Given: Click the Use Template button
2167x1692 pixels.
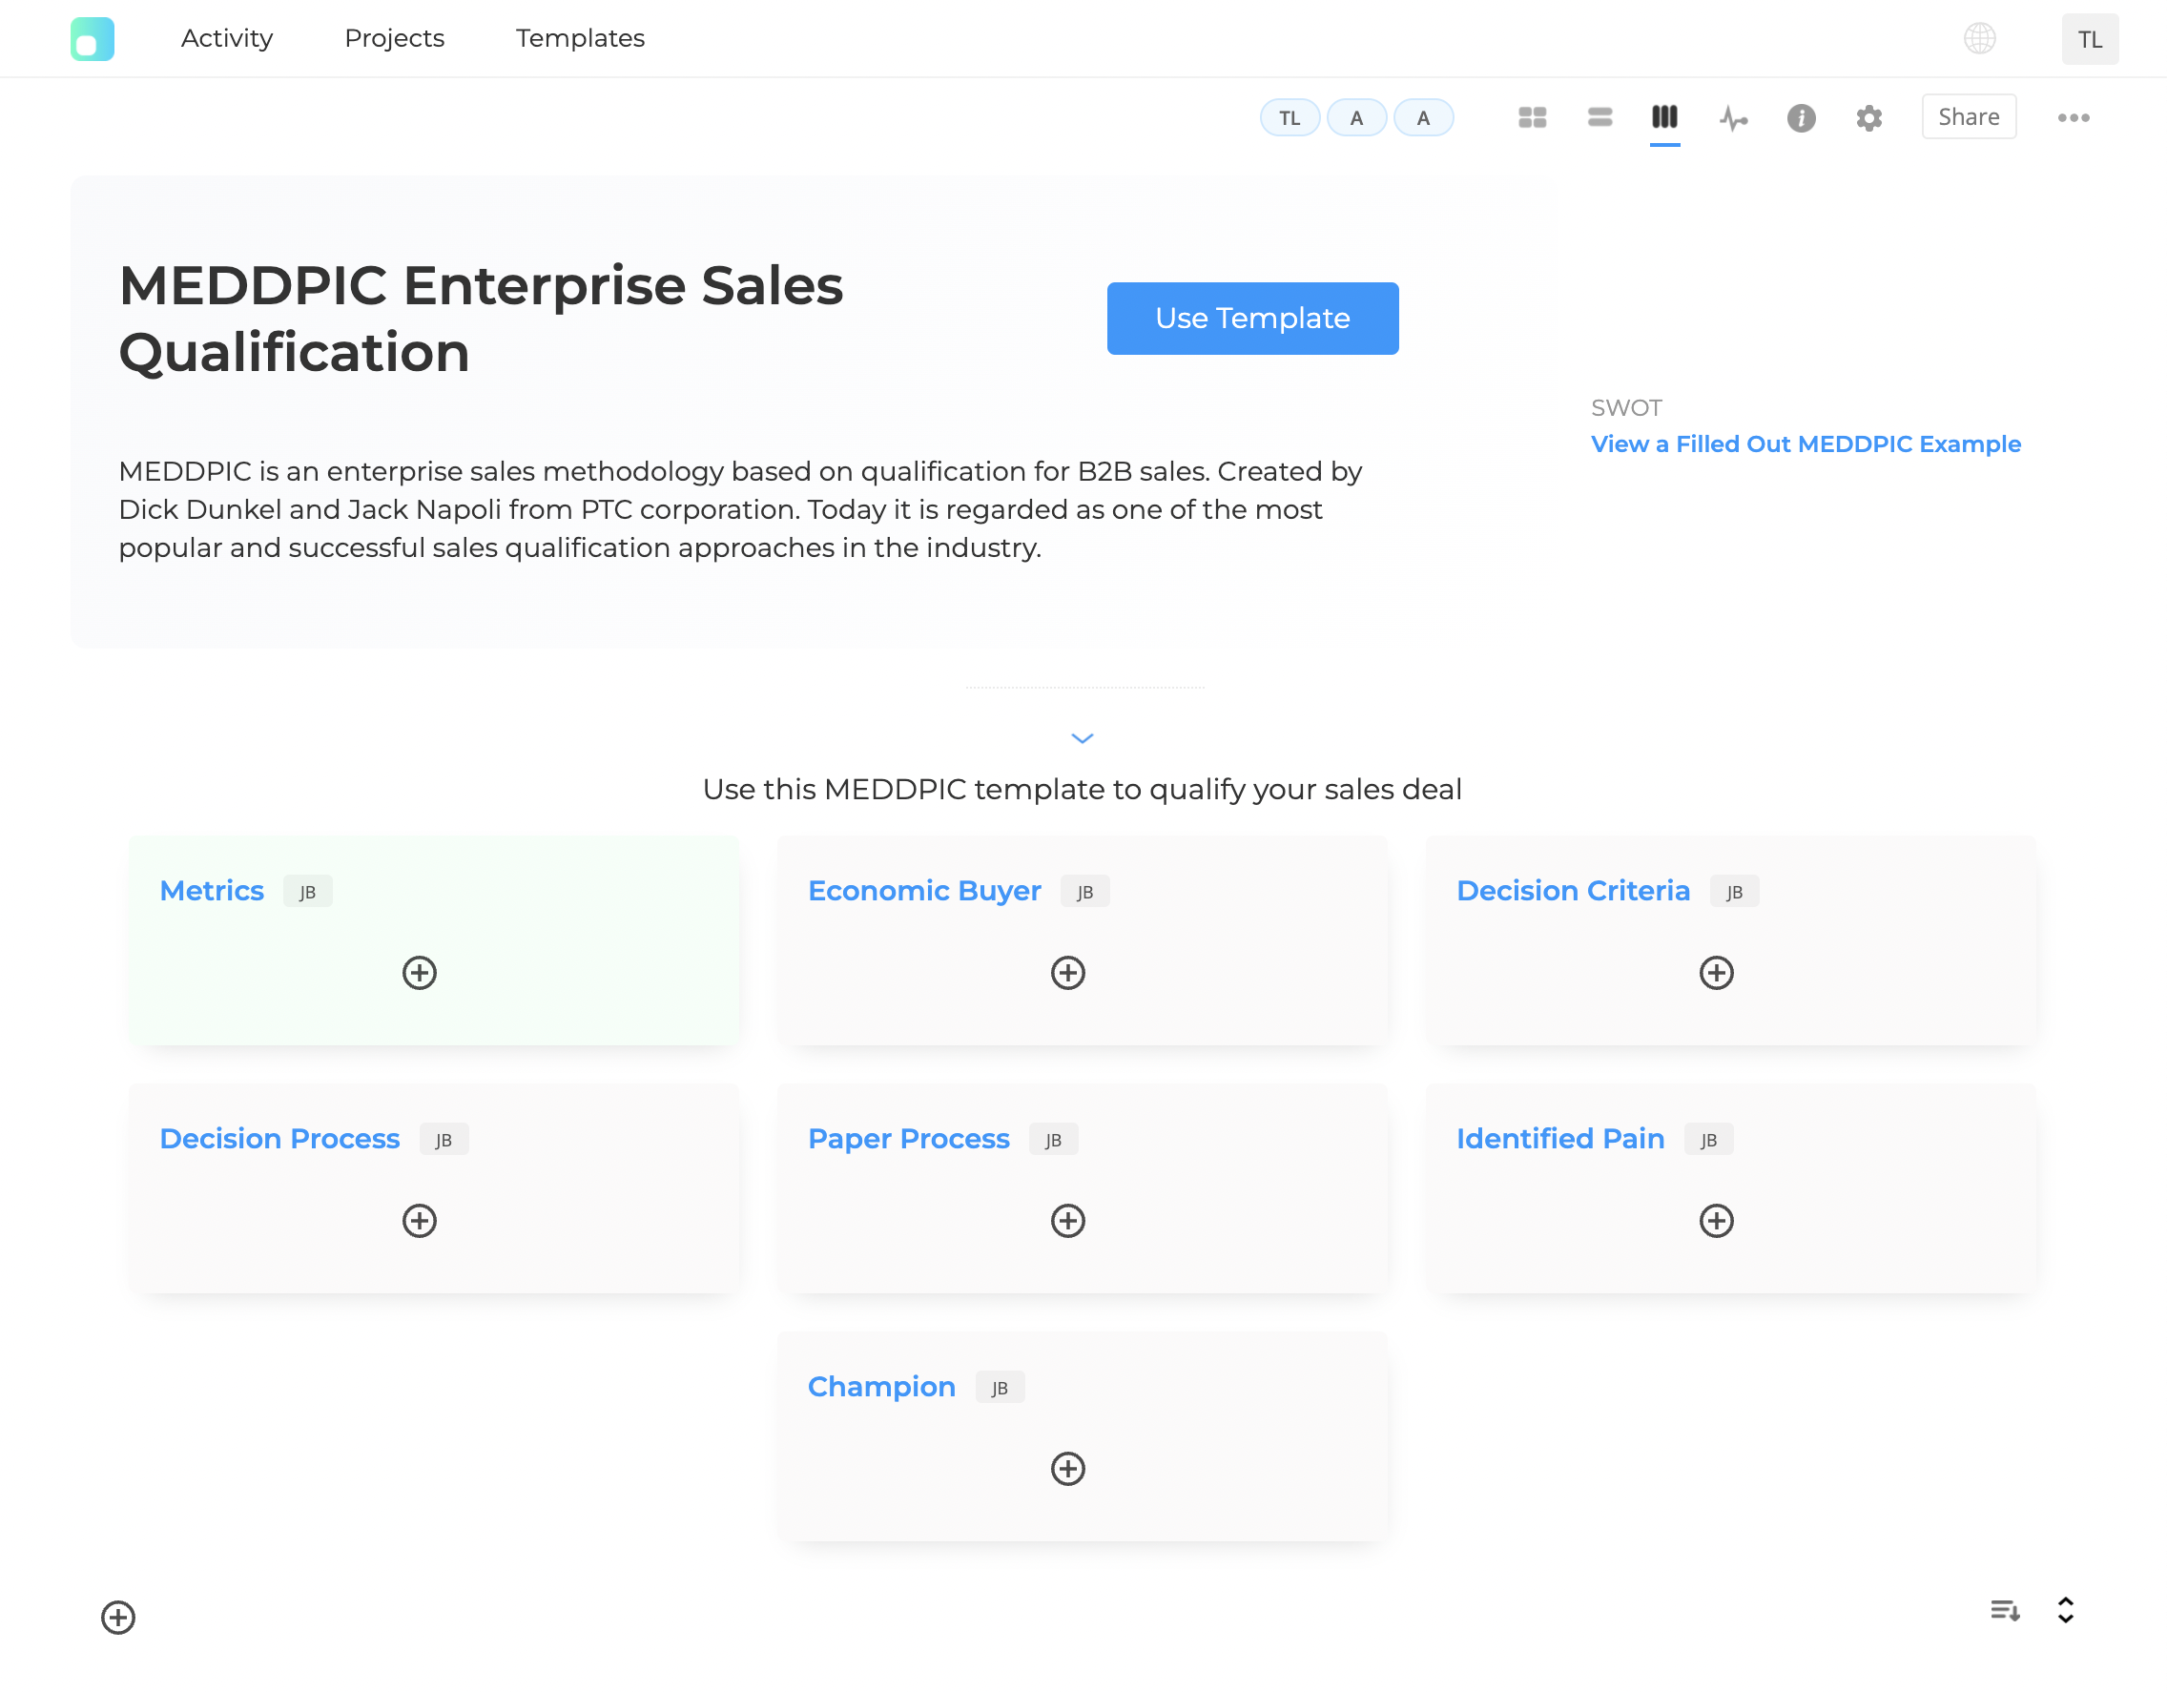Looking at the screenshot, I should (1252, 318).
